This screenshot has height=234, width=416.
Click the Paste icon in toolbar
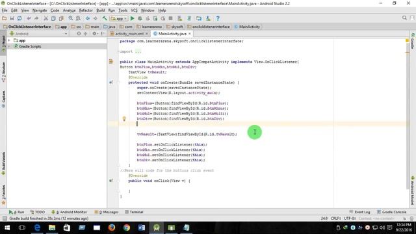(61, 18)
